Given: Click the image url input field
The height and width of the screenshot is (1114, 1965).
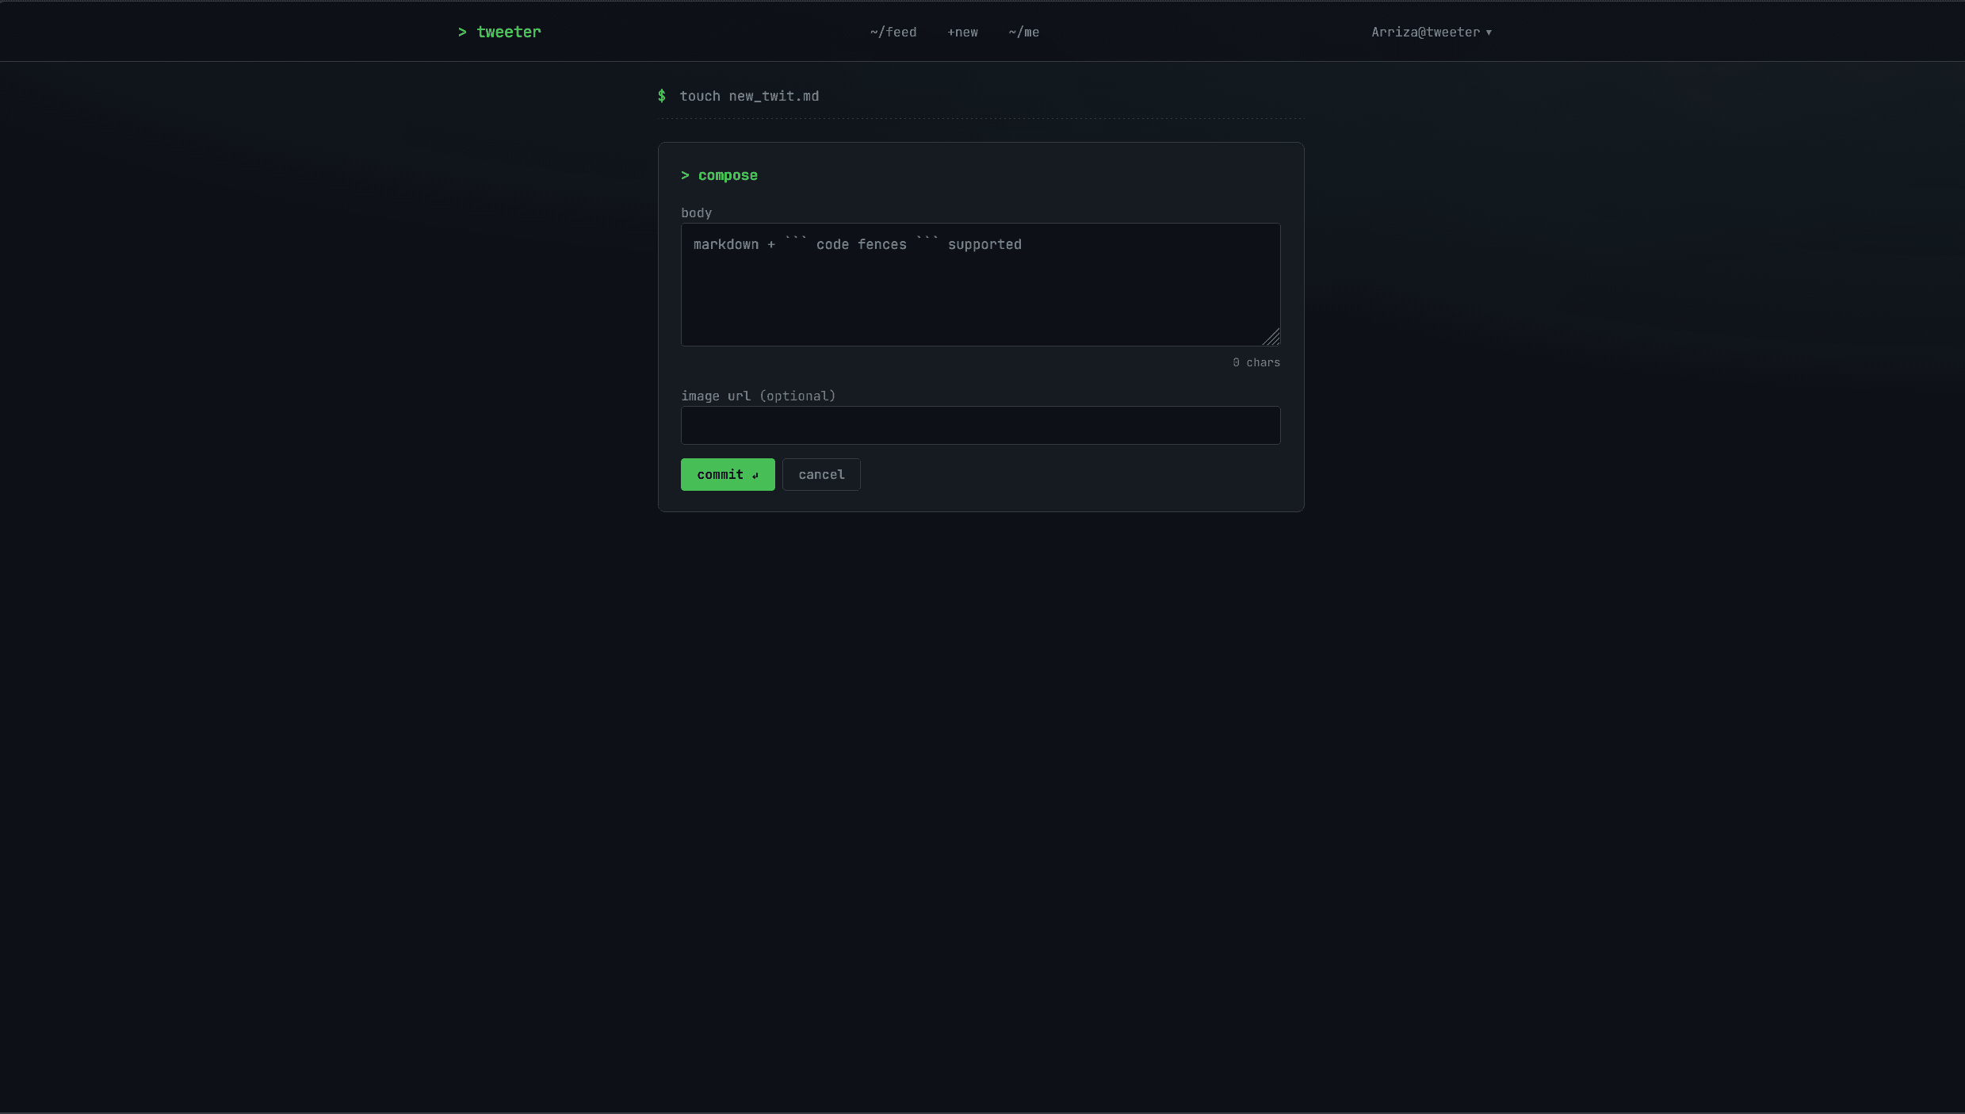Looking at the screenshot, I should click(981, 425).
